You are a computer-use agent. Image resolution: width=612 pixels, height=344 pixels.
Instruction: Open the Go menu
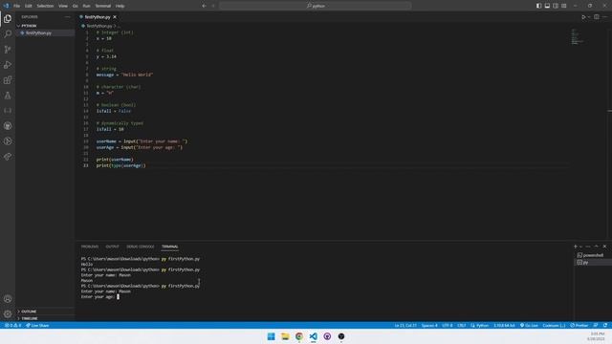click(x=76, y=6)
